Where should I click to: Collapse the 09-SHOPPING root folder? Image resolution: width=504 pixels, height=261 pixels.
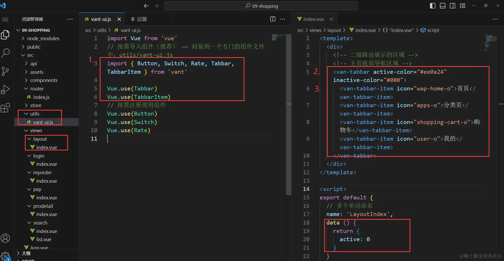(46, 30)
